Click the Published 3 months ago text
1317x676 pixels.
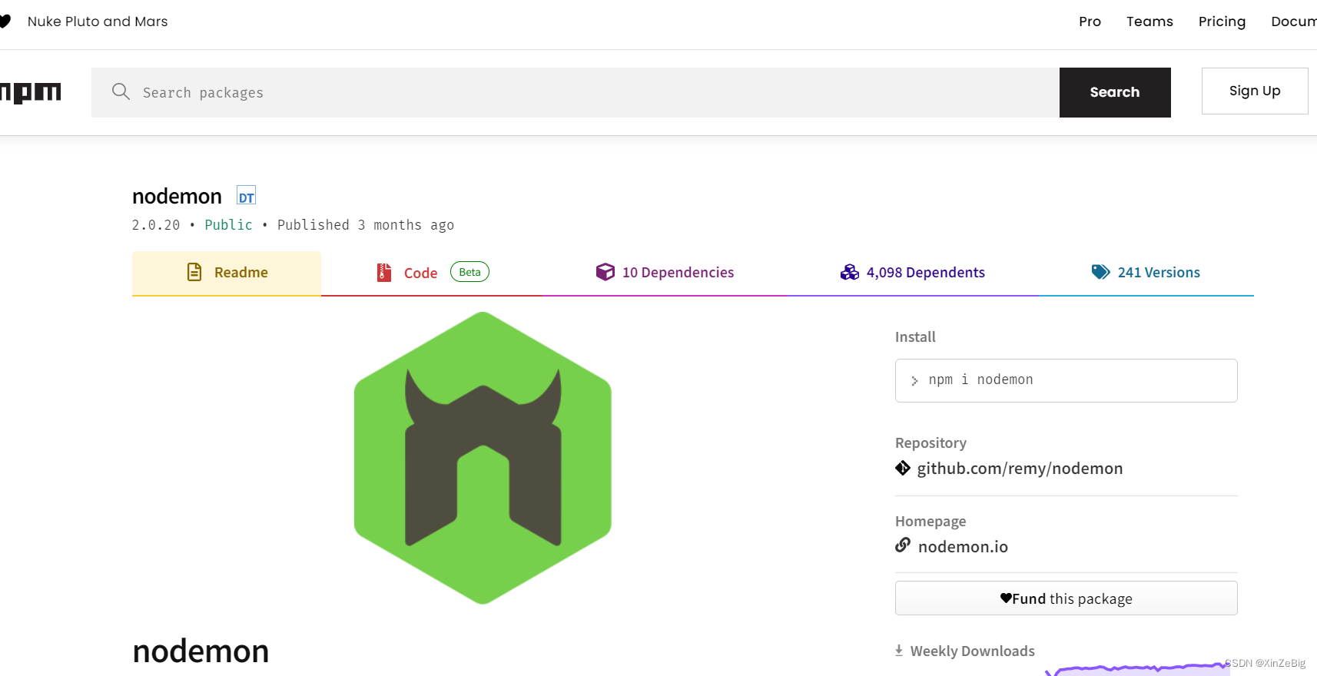366,224
